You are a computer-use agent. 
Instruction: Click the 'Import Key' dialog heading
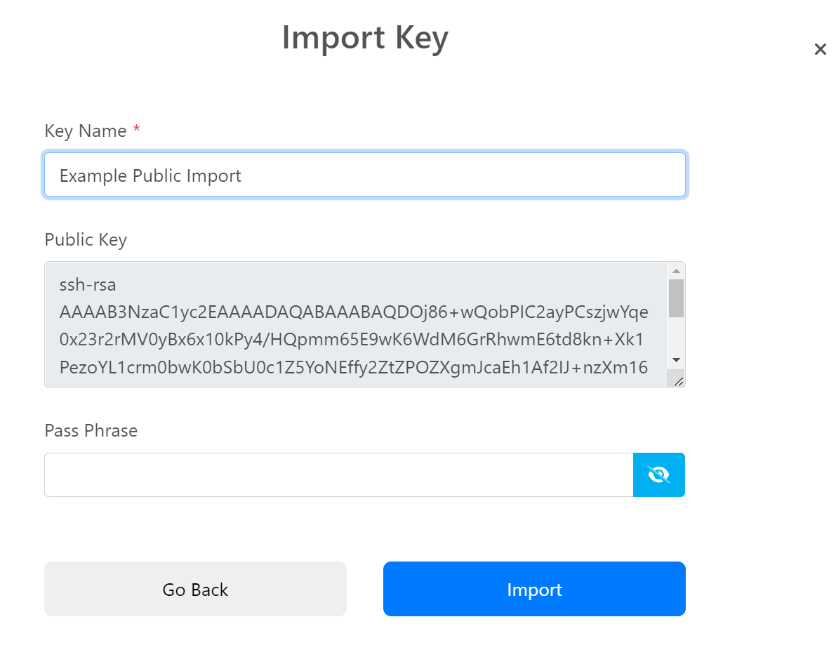(x=365, y=38)
